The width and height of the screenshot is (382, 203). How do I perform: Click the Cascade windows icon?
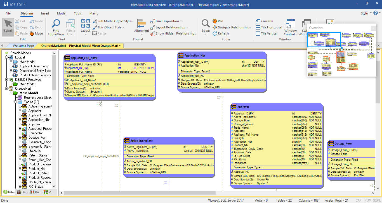[258, 21]
